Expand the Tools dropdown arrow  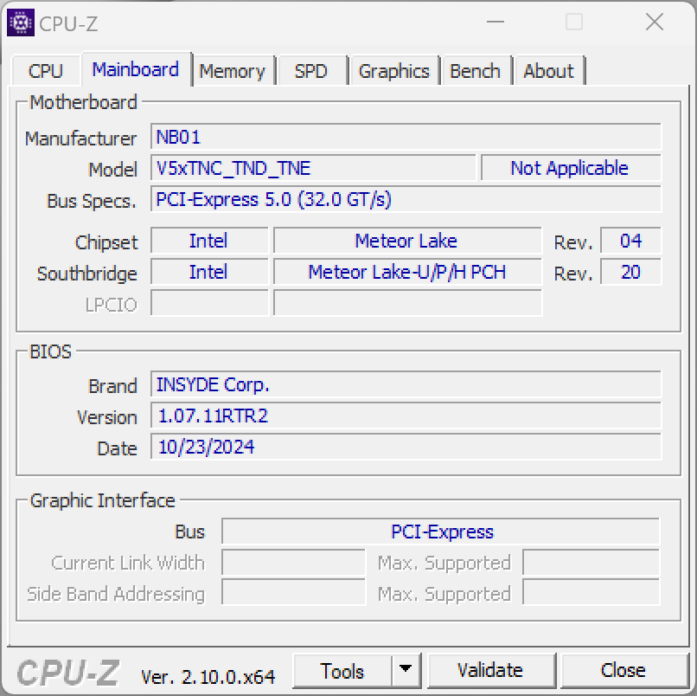pyautogui.click(x=406, y=670)
